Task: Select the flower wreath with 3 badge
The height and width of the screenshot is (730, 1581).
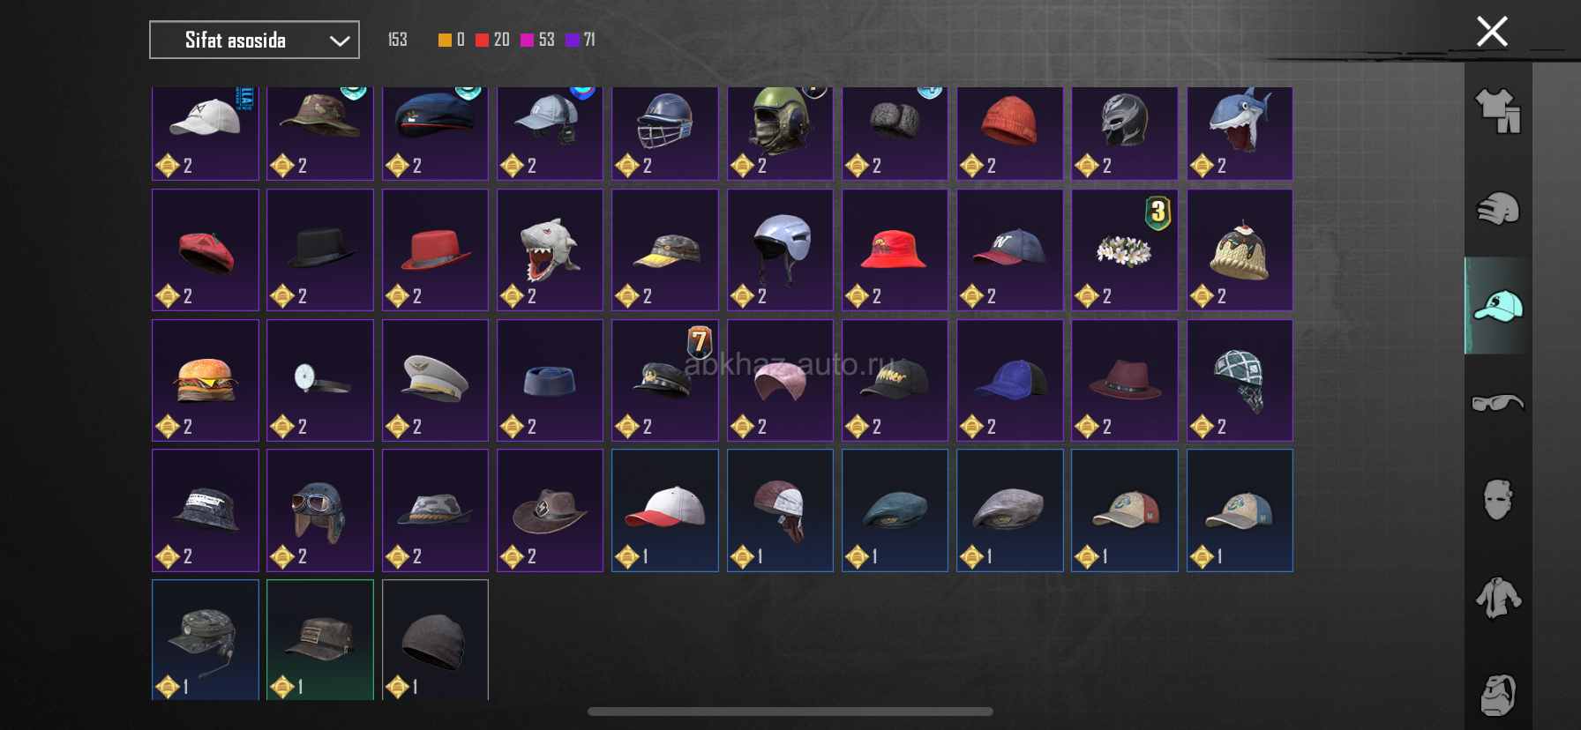Action: point(1125,250)
